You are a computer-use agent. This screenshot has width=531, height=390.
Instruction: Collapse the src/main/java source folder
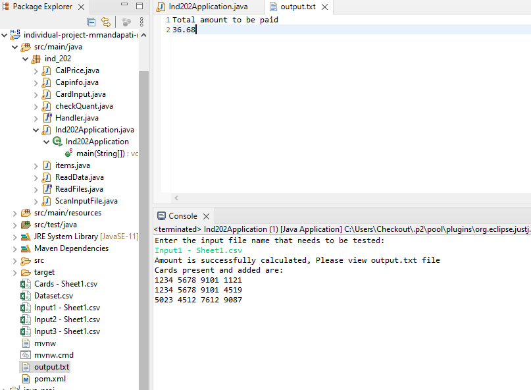tap(15, 47)
